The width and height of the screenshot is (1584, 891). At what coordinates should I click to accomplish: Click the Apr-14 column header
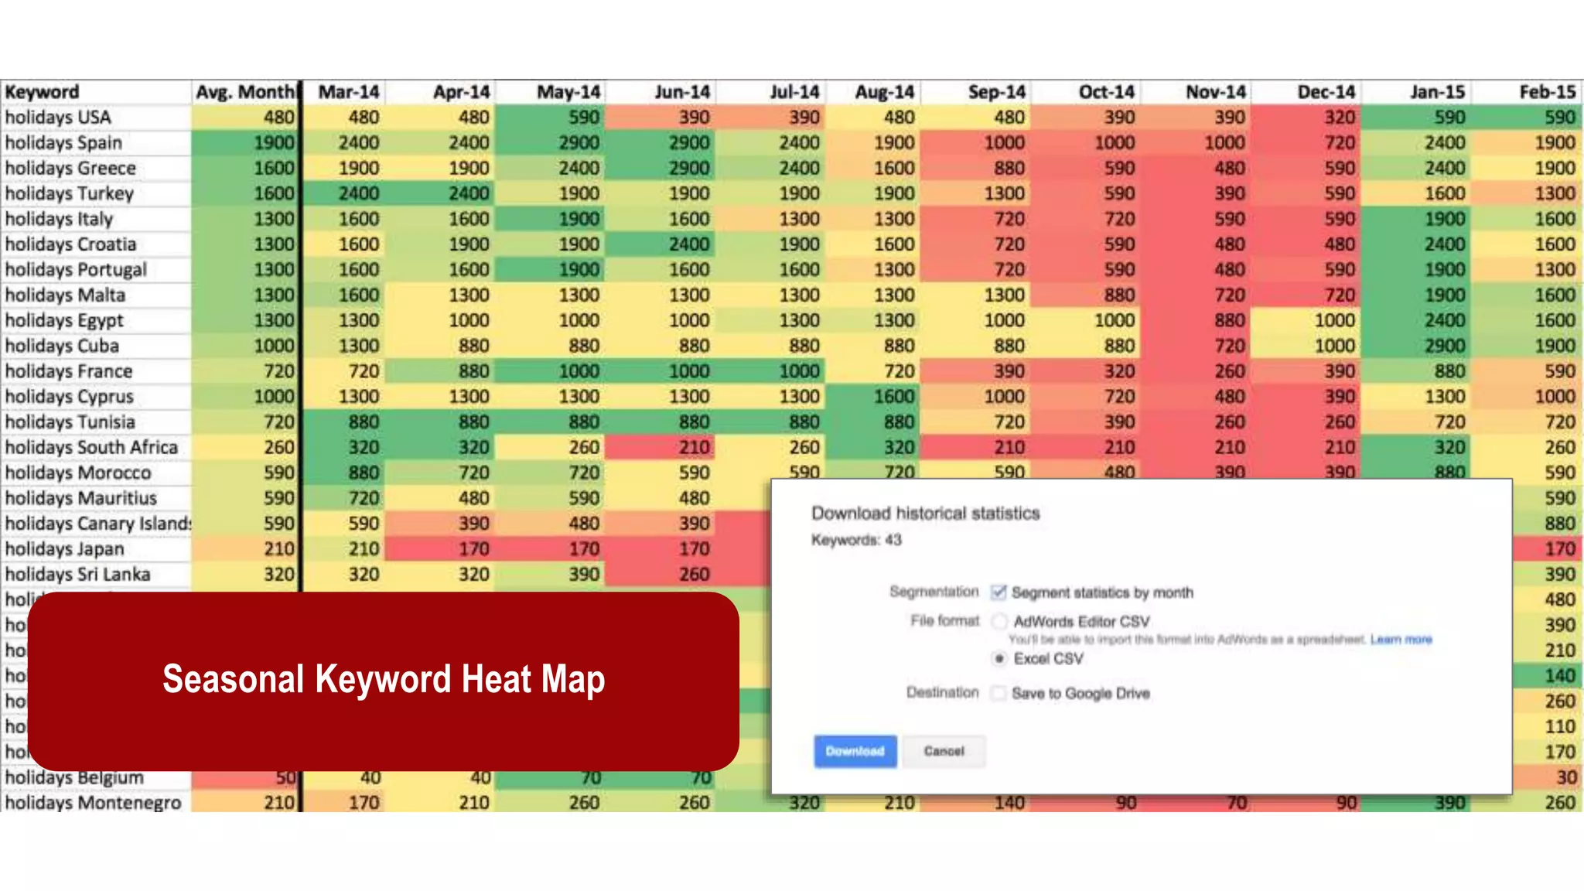point(440,92)
